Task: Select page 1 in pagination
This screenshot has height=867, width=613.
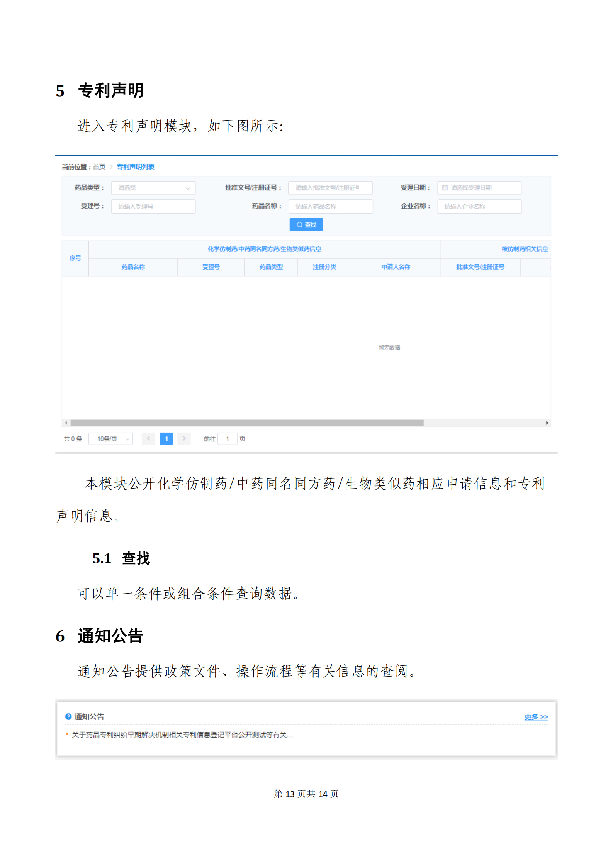Action: (x=166, y=439)
